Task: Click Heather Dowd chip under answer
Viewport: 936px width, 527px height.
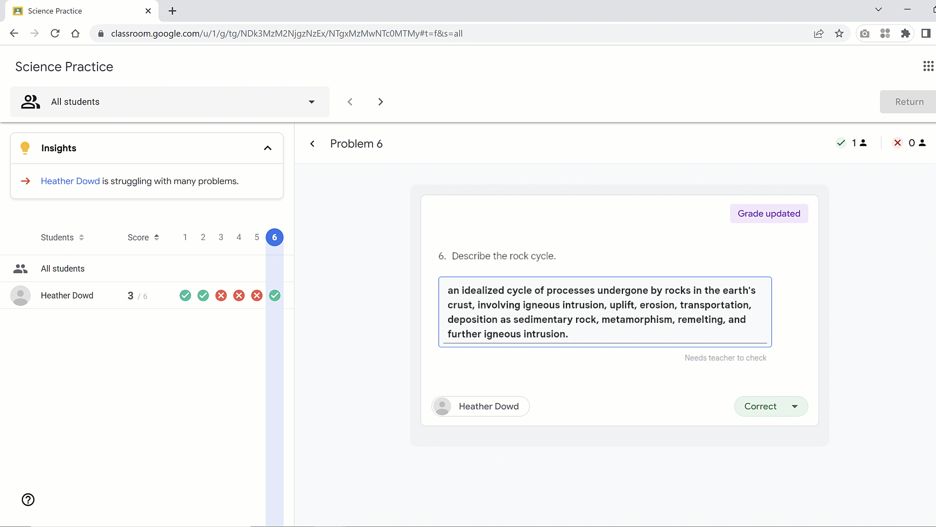Action: [x=481, y=406]
